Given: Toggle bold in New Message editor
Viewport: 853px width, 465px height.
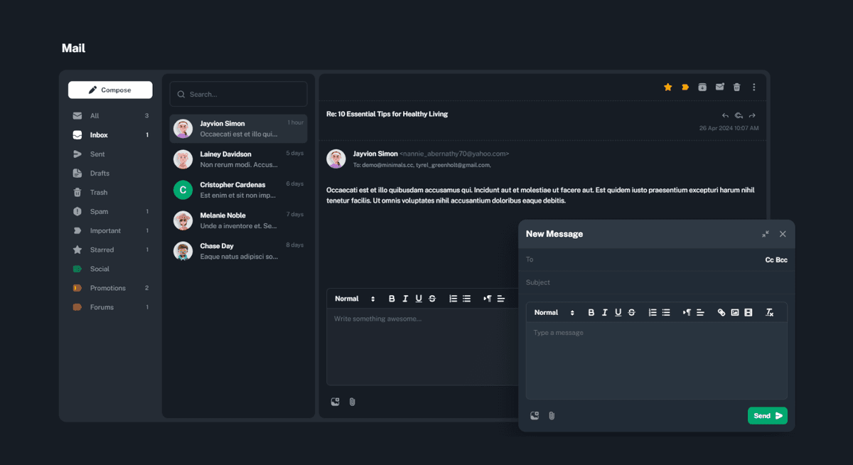Looking at the screenshot, I should click(x=591, y=313).
